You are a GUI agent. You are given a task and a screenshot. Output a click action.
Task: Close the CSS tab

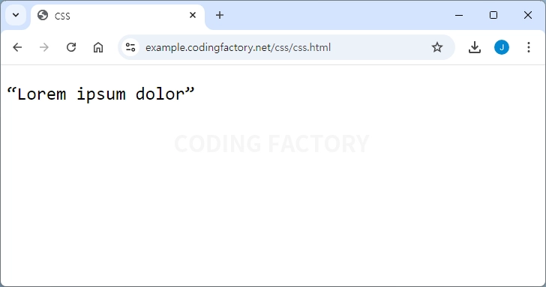[x=193, y=15]
